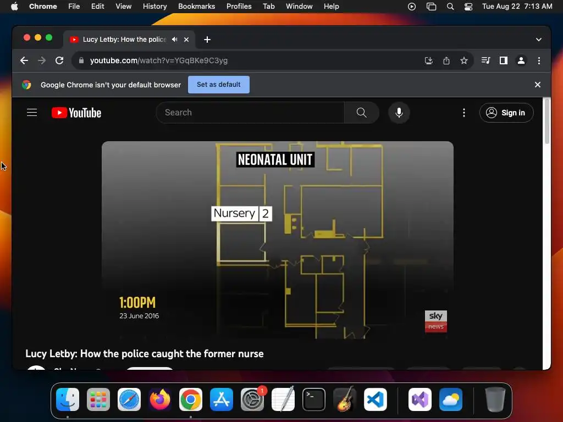Viewport: 563px width, 422px height.
Task: Select the Lucy Letby YouTube tab
Action: click(124, 40)
